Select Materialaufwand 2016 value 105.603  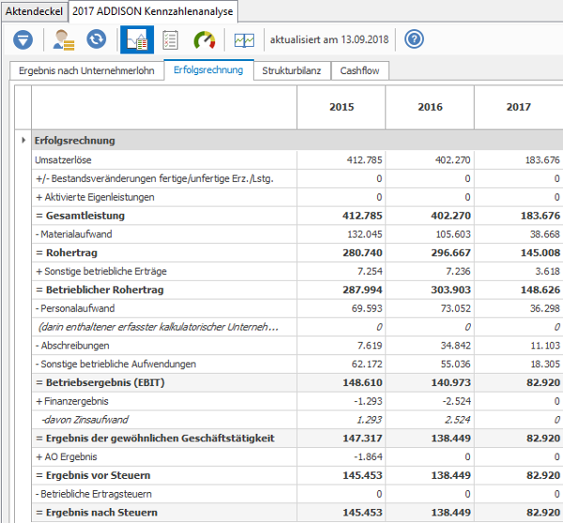coord(453,234)
